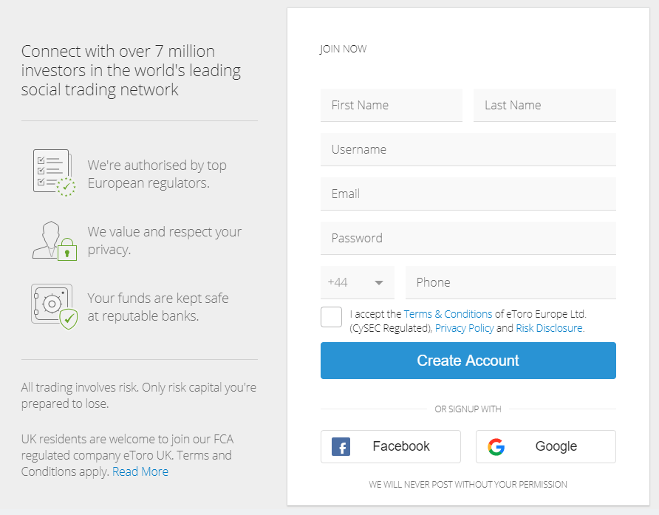
Task: Focus the Email input field
Action: tap(468, 194)
